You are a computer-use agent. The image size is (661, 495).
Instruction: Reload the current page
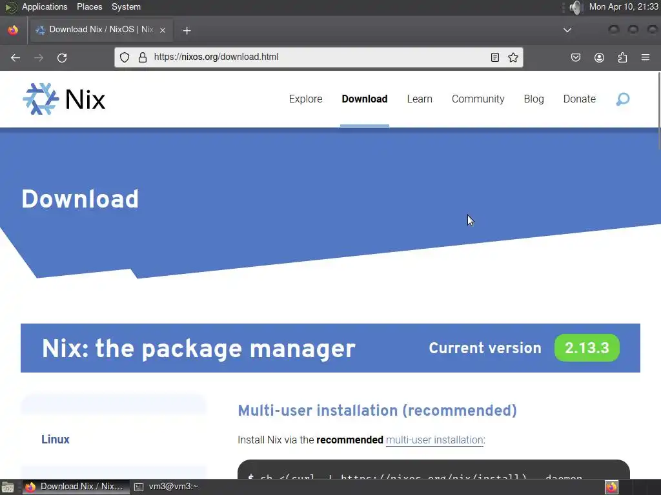(x=62, y=57)
